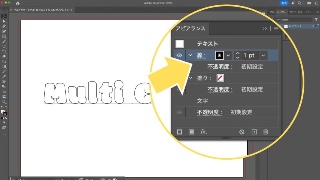Screen dimensions: 320x180
Task: Collapse the 線 stroke row chevron
Action: (190, 55)
